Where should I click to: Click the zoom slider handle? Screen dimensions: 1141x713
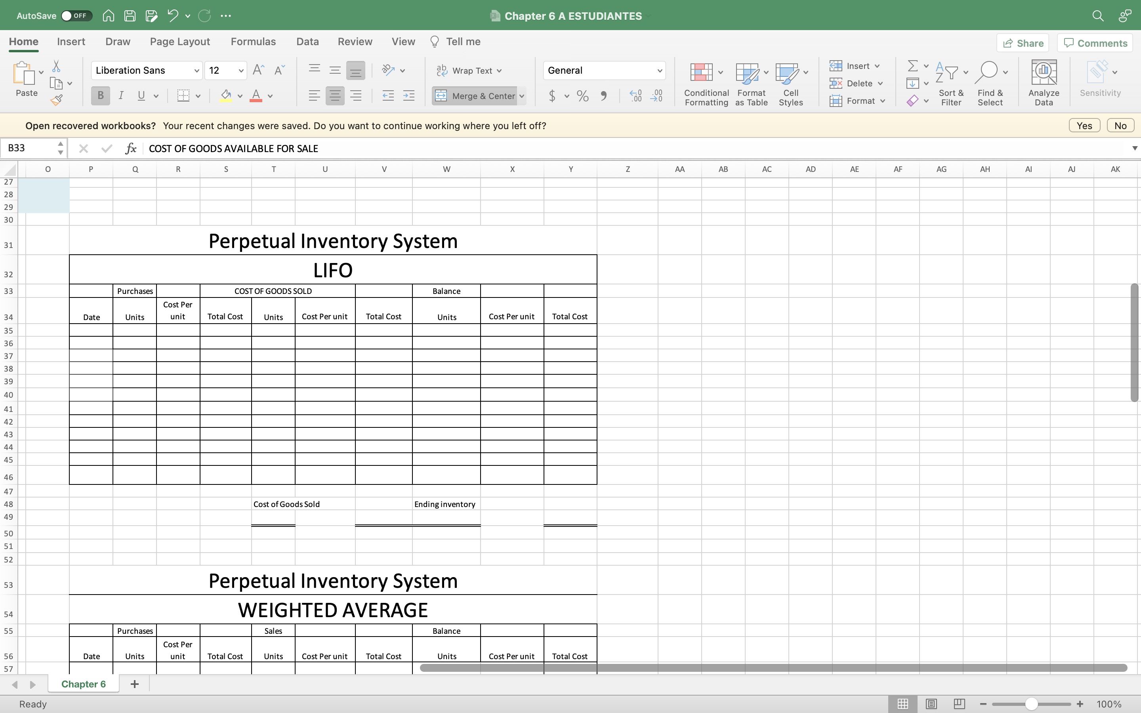(x=1031, y=704)
